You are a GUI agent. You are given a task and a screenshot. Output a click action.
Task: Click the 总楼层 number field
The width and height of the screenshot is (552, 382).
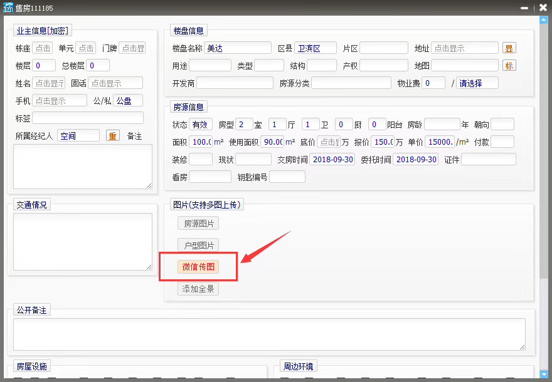[x=98, y=66]
